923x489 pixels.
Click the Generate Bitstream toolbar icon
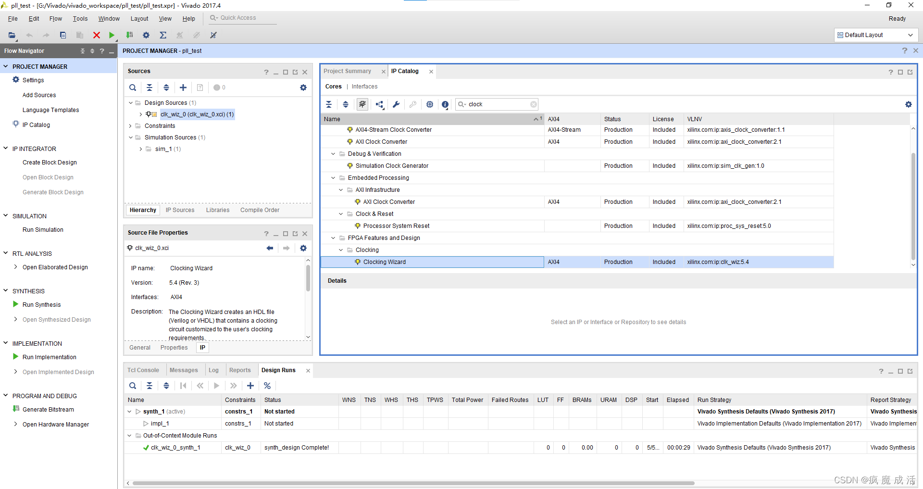(129, 35)
